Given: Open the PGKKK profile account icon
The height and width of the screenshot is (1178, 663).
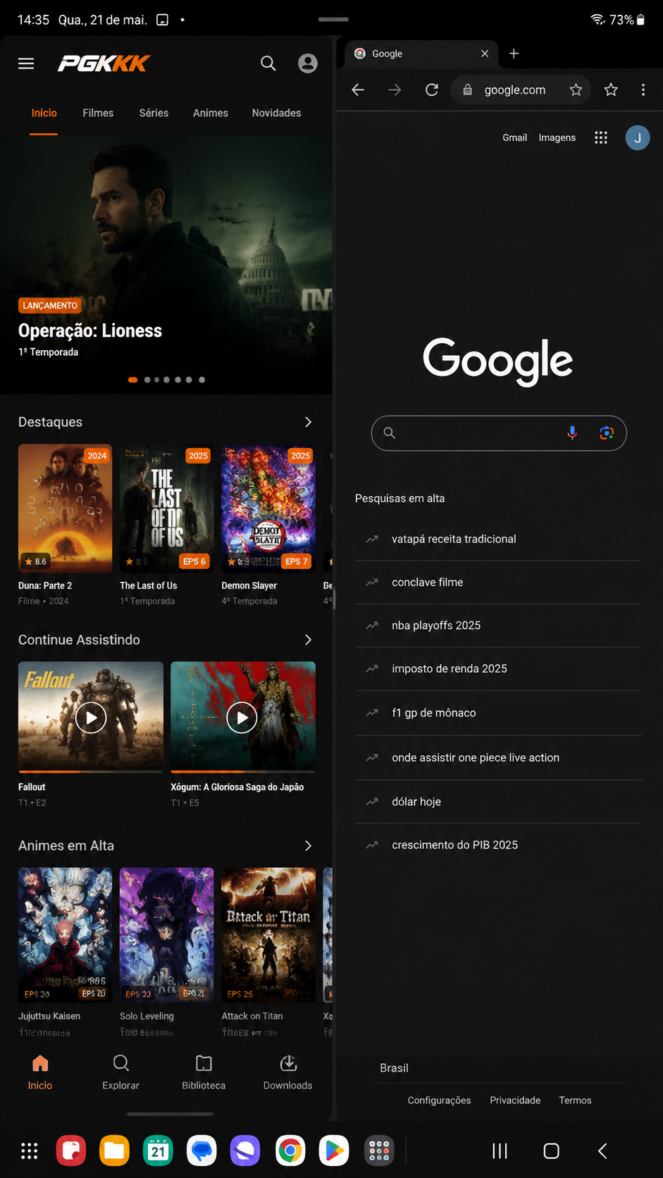Looking at the screenshot, I should coord(308,63).
